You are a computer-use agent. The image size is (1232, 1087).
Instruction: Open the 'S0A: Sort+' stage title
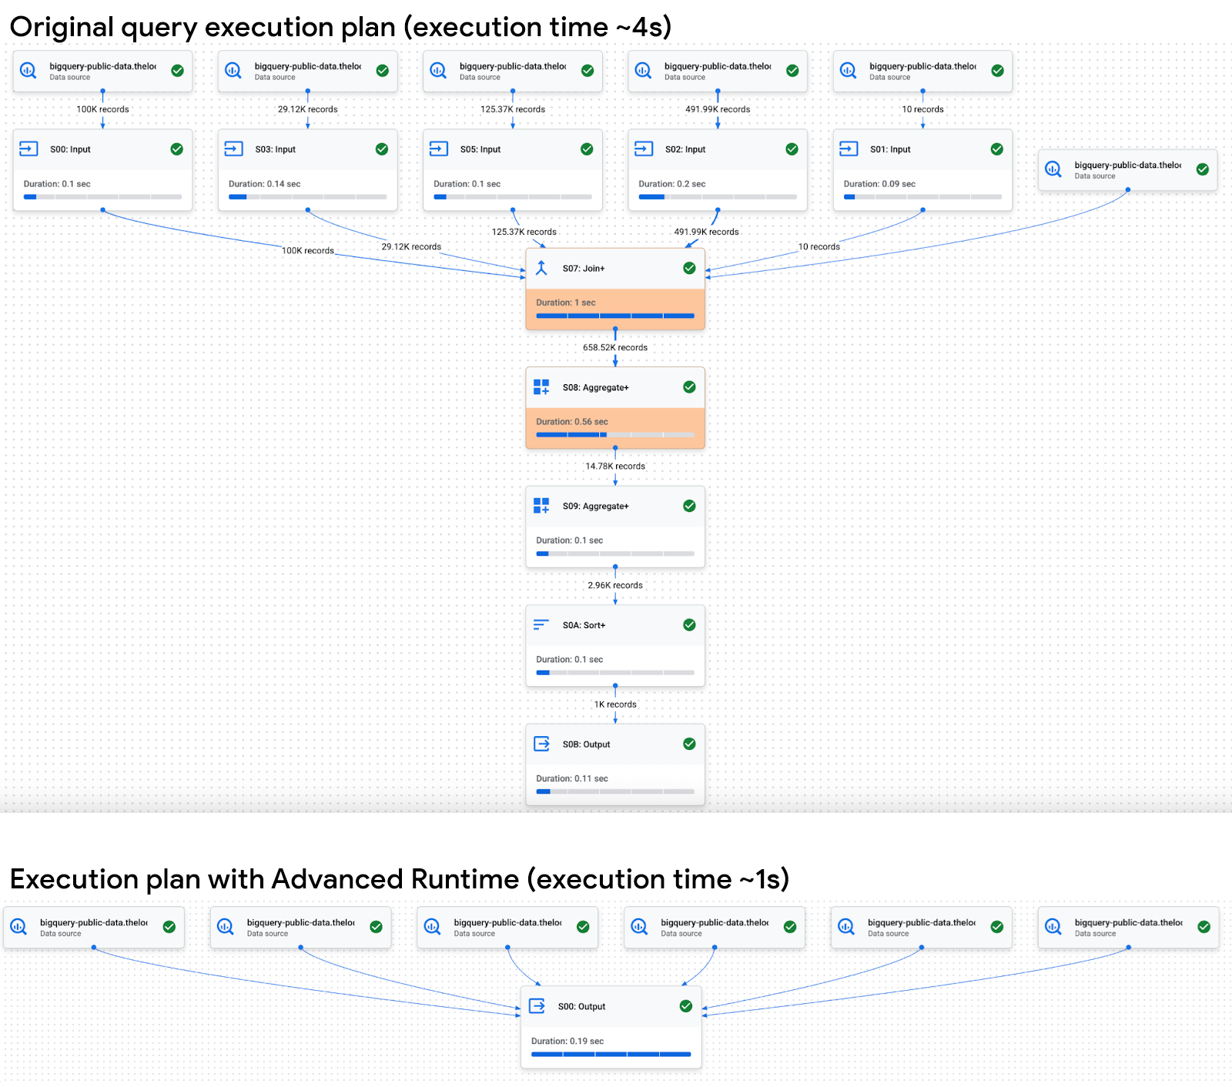click(584, 625)
